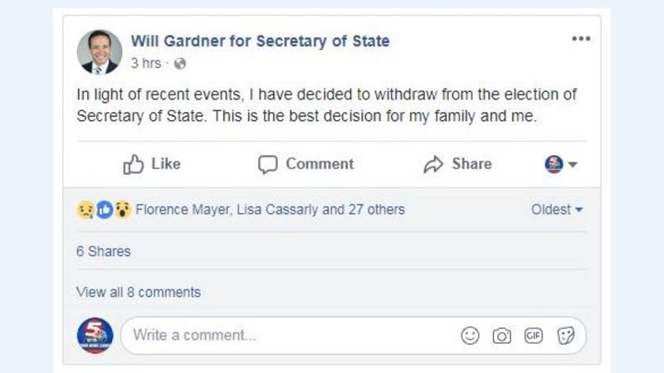Click the globe public privacy icon
The image size is (664, 373).
pyautogui.click(x=180, y=64)
